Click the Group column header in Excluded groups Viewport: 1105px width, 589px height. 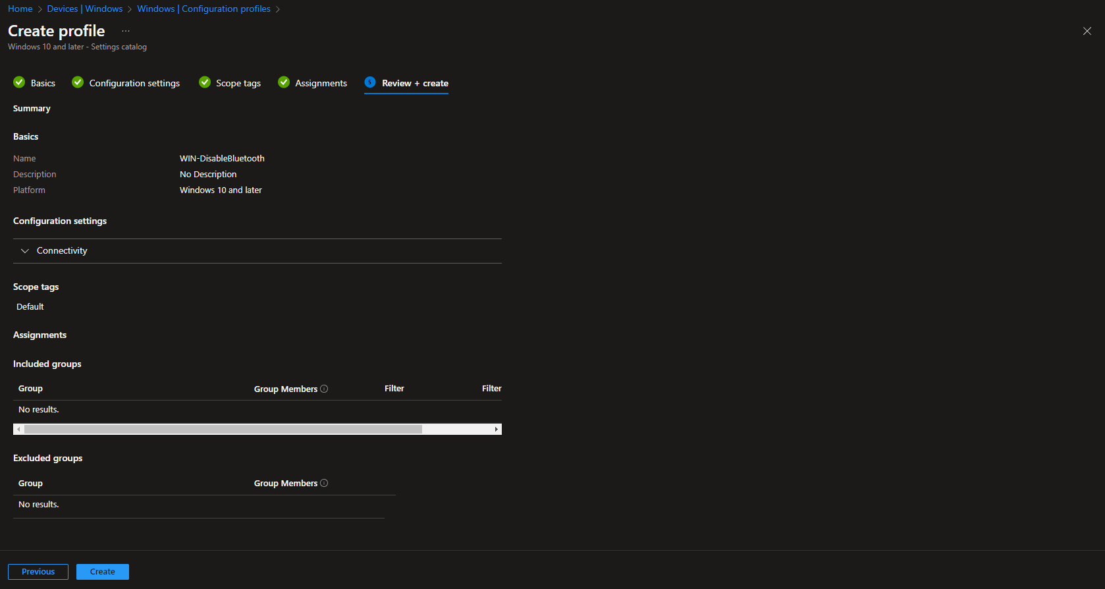pos(30,484)
